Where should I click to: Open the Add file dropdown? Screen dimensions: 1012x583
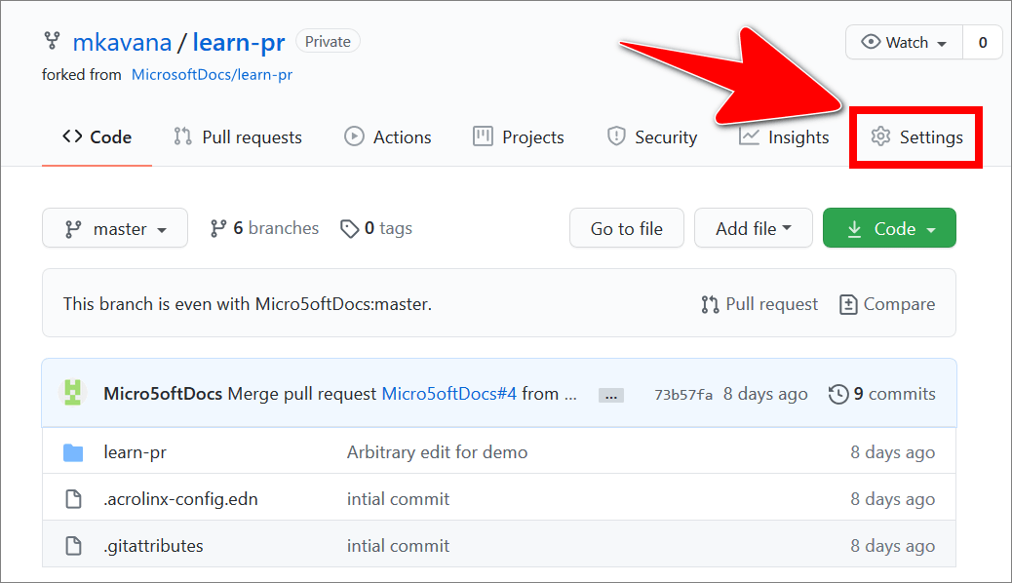click(754, 228)
